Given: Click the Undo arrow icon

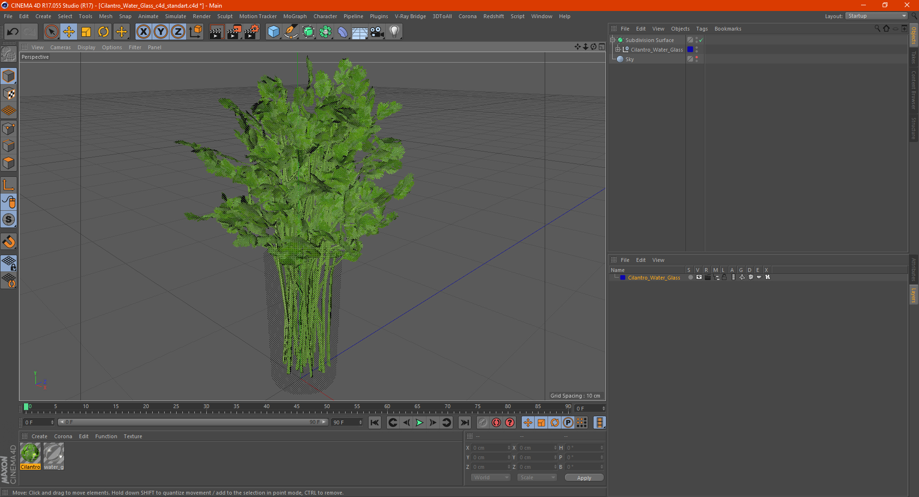Looking at the screenshot, I should (x=13, y=32).
